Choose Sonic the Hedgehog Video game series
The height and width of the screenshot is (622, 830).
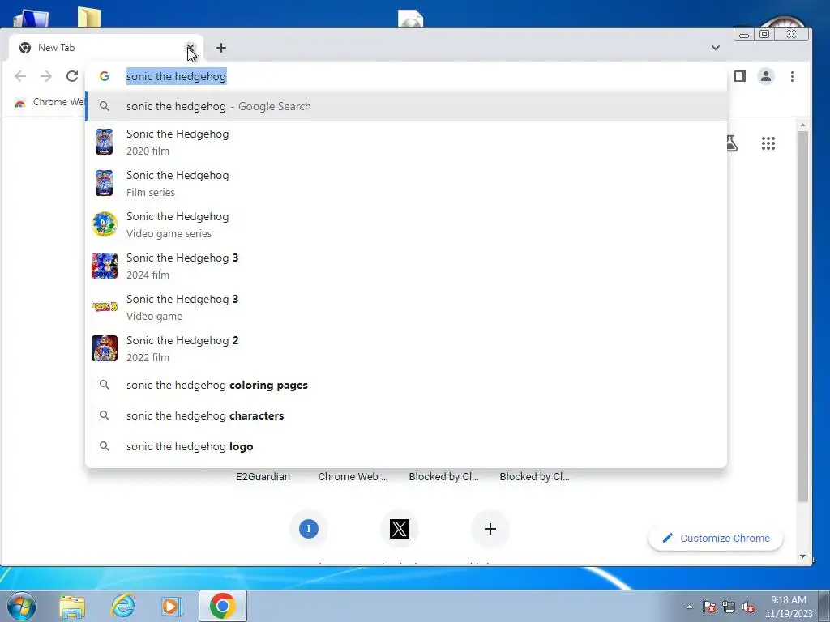click(406, 224)
